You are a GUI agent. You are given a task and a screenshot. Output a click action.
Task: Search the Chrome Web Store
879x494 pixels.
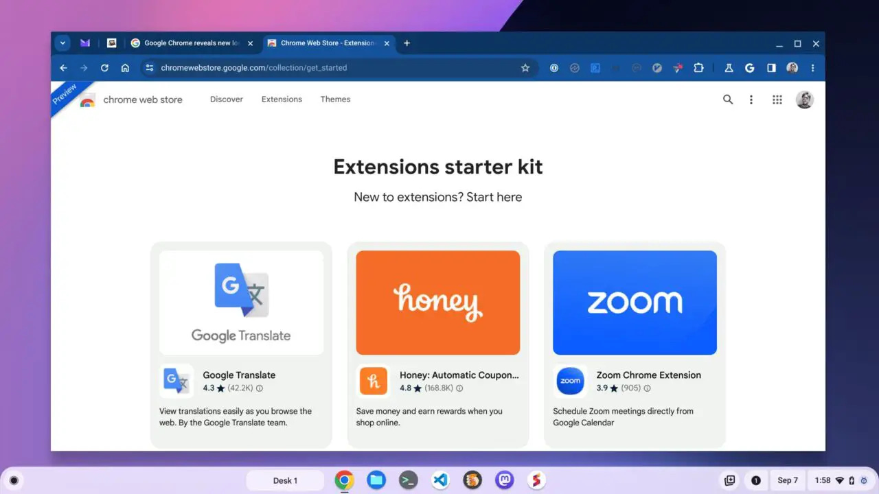coord(728,99)
